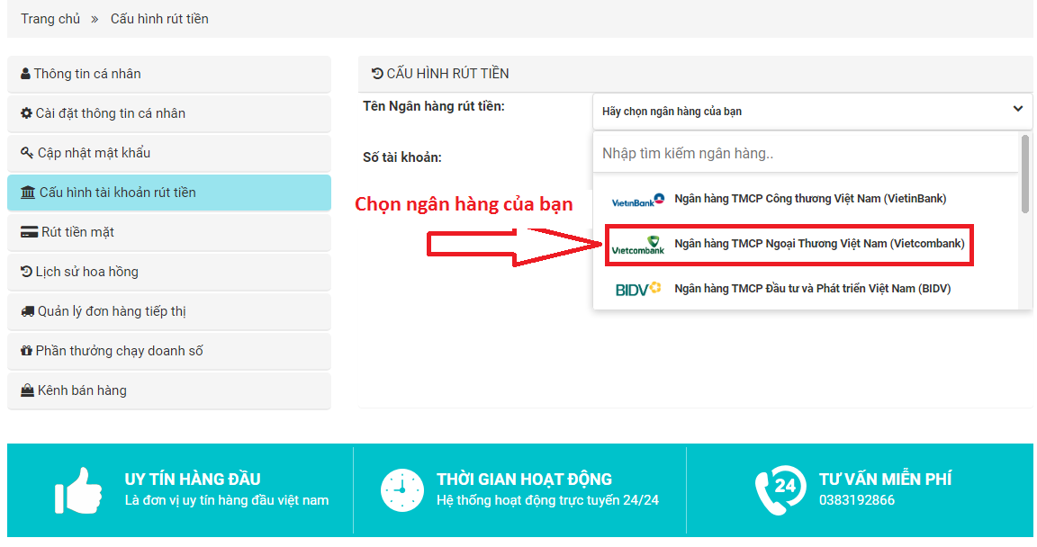Click the truck icon for Quản lý đơn hàng
This screenshot has width=1037, height=547.
28,311
